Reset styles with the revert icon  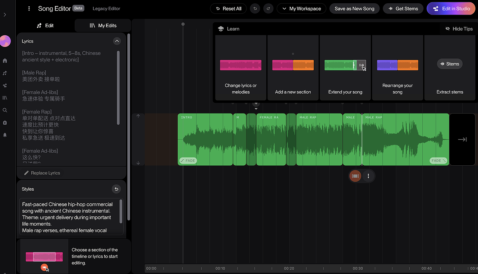pos(117,189)
